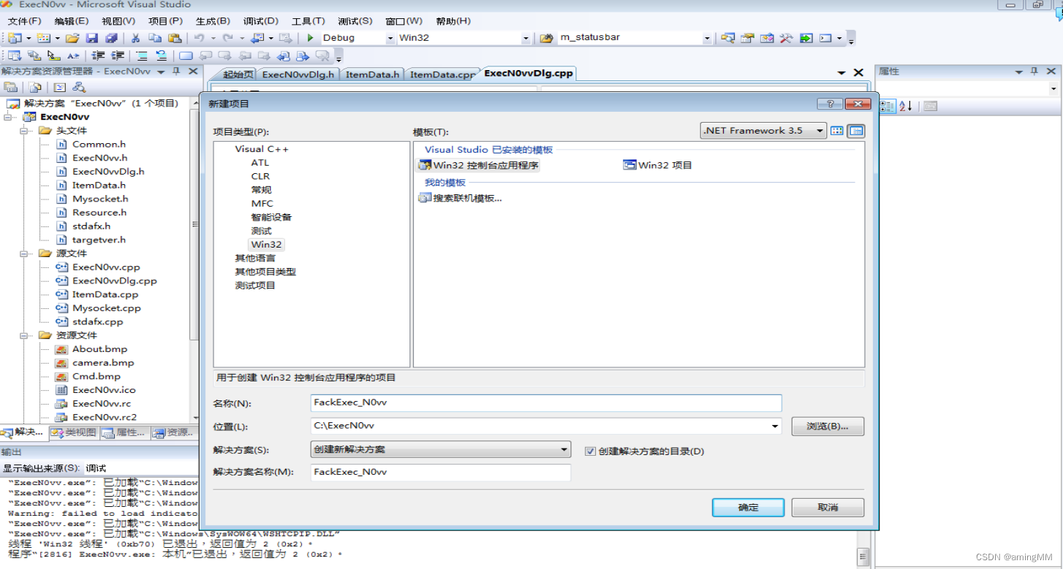Click the Save All toolbar icon
The width and height of the screenshot is (1063, 569).
[x=111, y=38]
